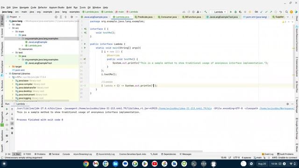The width and height of the screenshot is (299, 168).
Task: Click the Git update project arrow icon
Action: [x=262, y=12]
